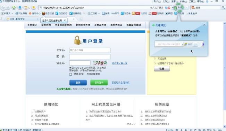
Task: Go to homepage via blue house icon
Action: pos(20,7)
